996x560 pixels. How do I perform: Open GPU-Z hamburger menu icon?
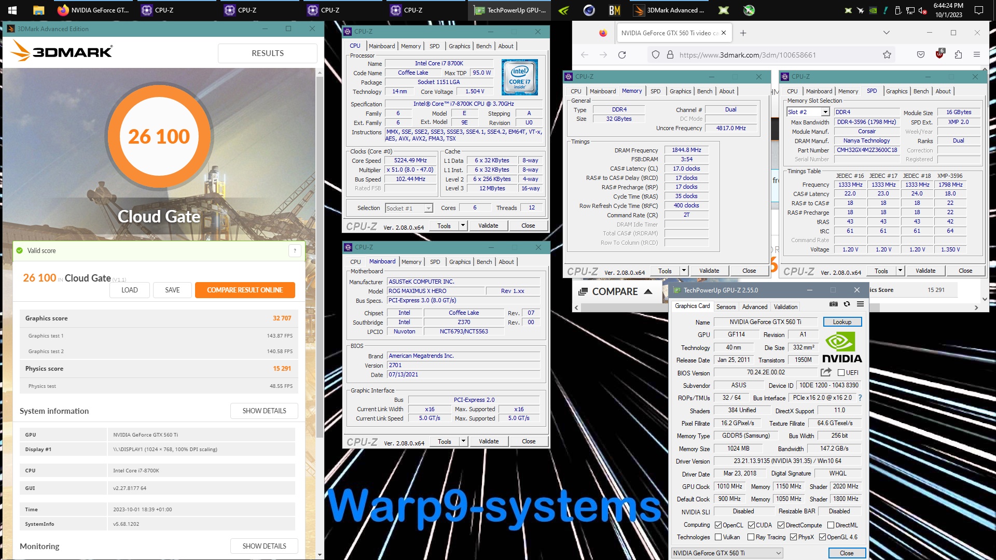click(x=860, y=304)
